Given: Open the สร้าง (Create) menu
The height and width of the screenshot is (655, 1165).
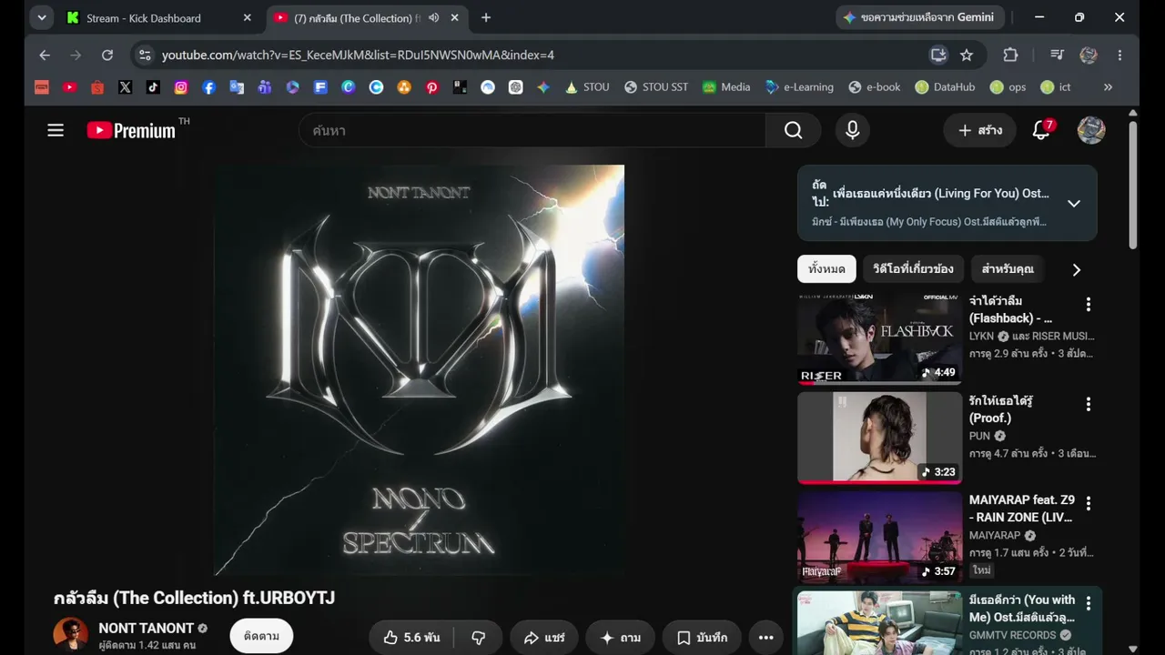Looking at the screenshot, I should (979, 130).
